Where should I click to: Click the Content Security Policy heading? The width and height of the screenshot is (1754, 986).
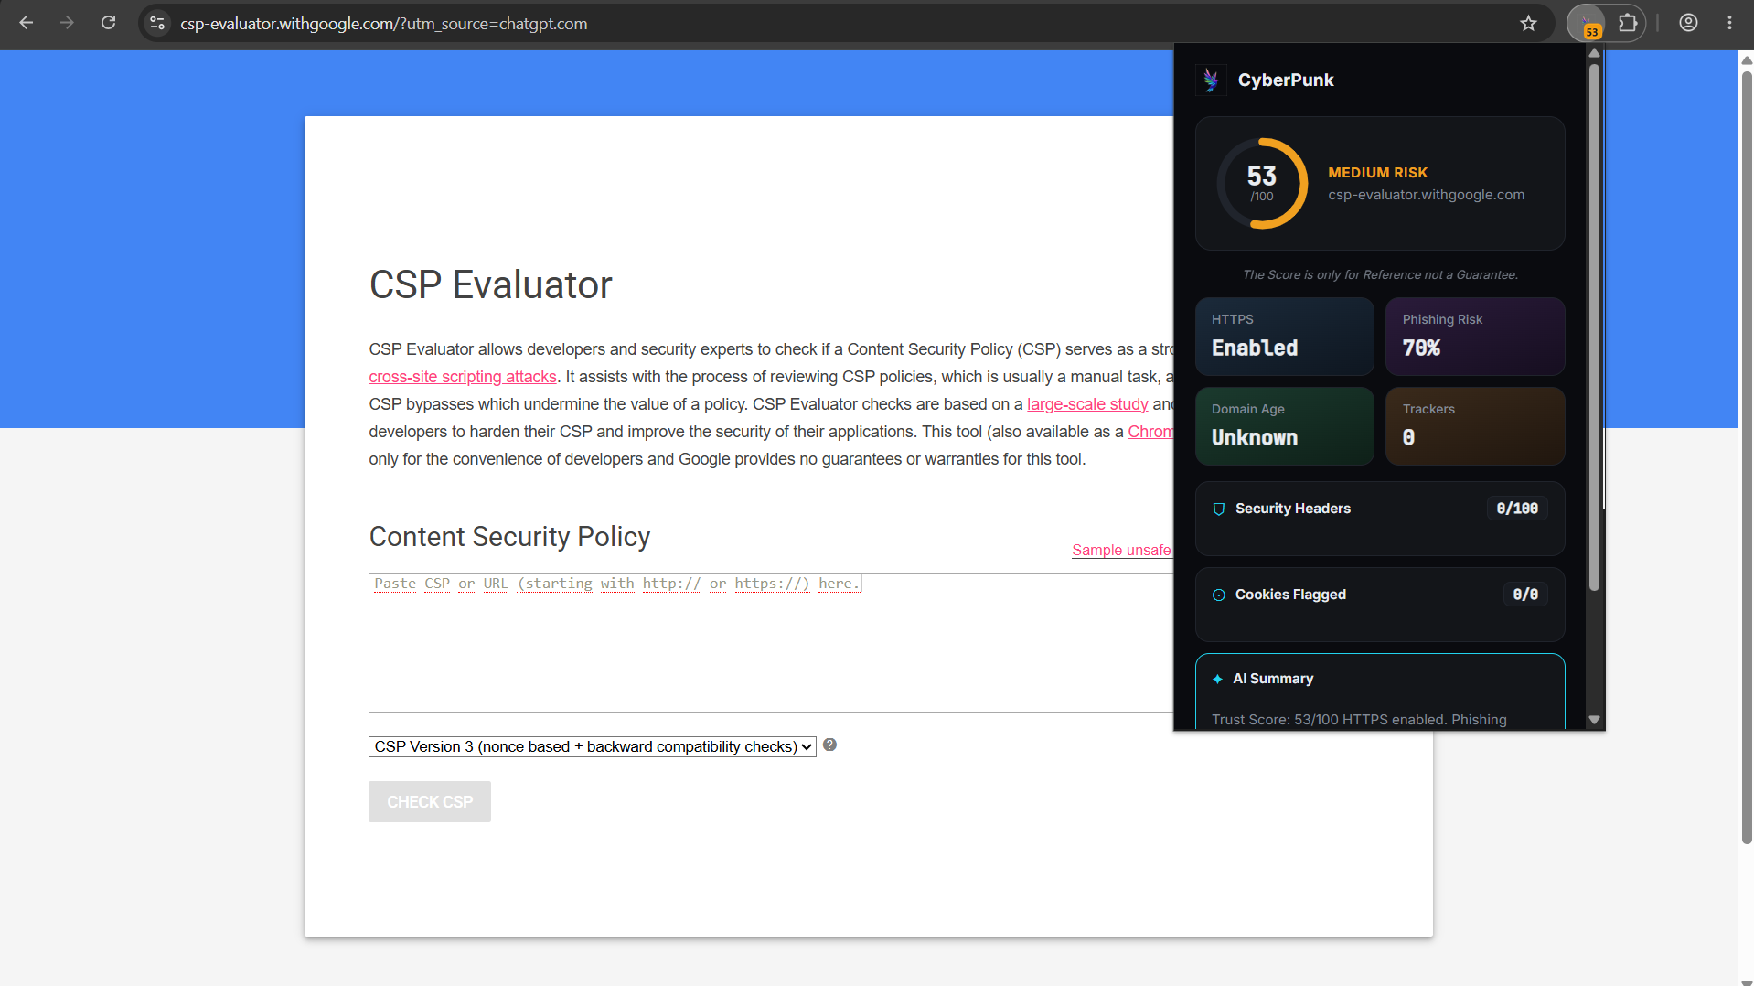tap(509, 537)
